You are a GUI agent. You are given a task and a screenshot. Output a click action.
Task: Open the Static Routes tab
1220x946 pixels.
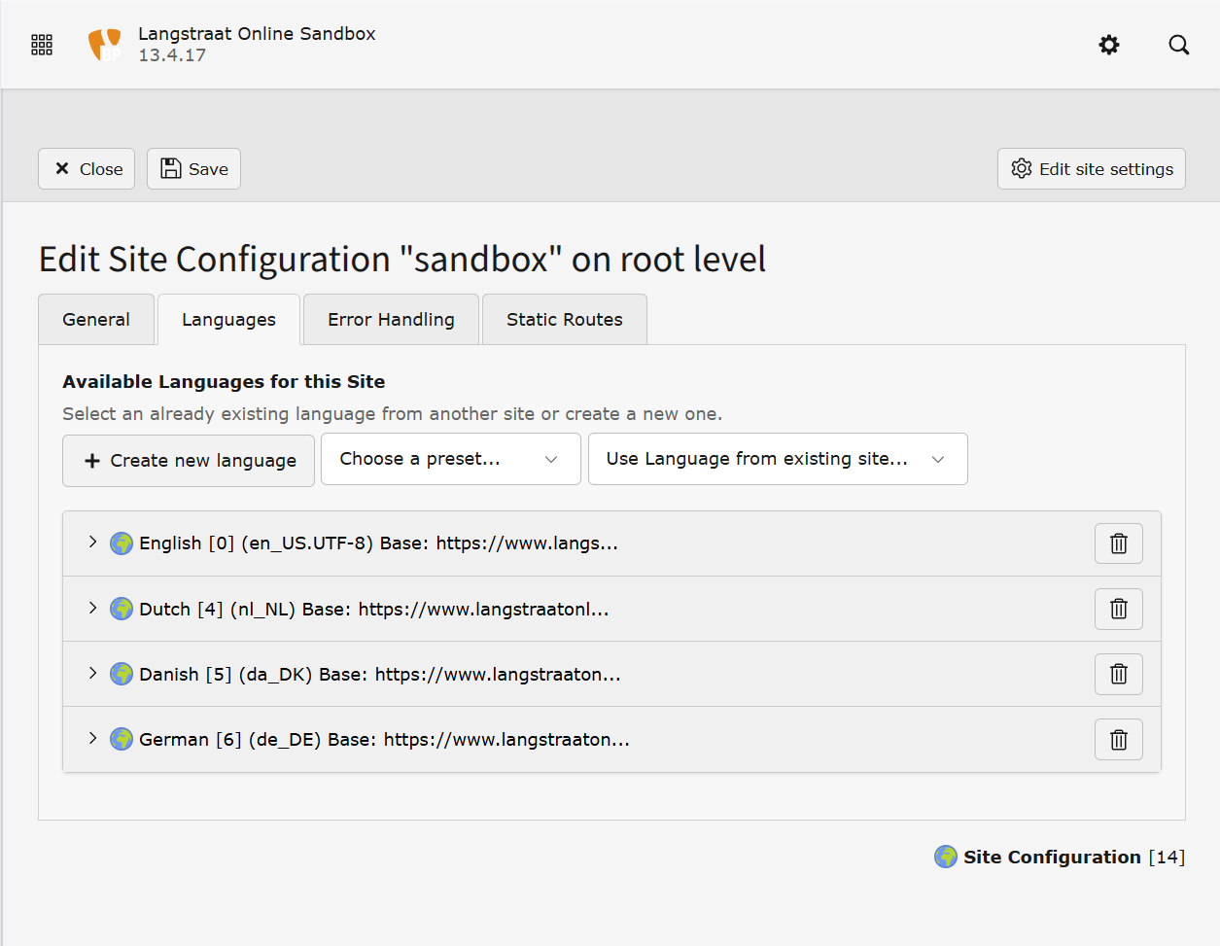pyautogui.click(x=564, y=320)
